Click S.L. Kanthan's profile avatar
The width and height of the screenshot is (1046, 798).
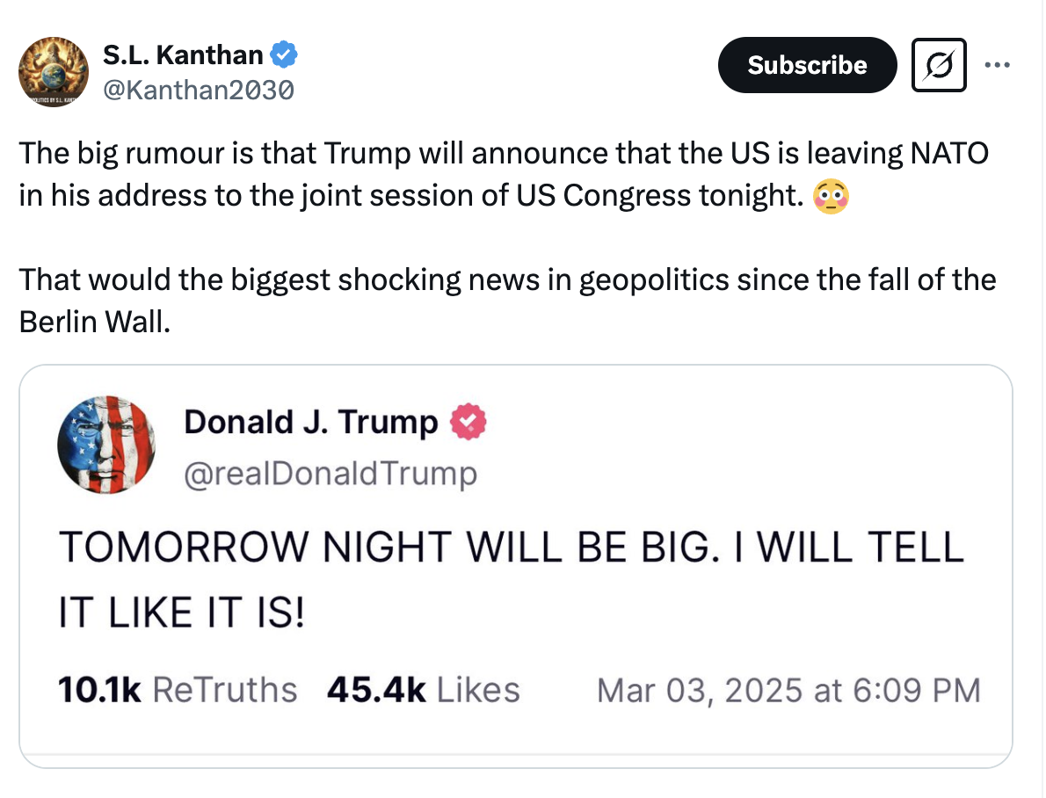click(x=53, y=71)
